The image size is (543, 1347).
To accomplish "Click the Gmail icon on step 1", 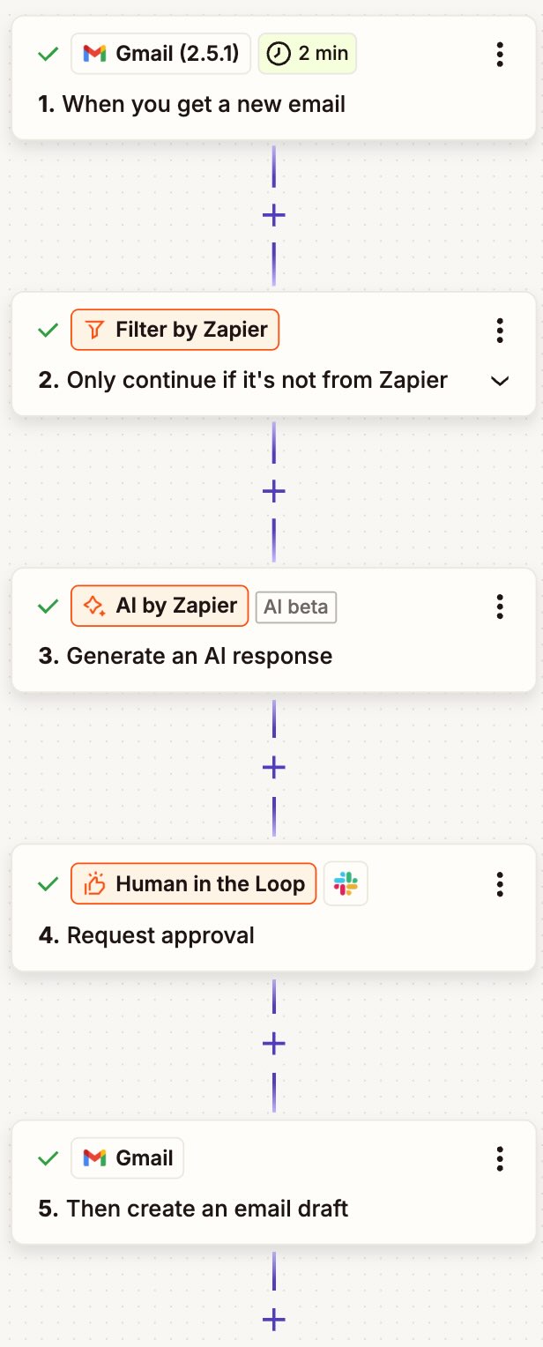I will tap(93, 53).
